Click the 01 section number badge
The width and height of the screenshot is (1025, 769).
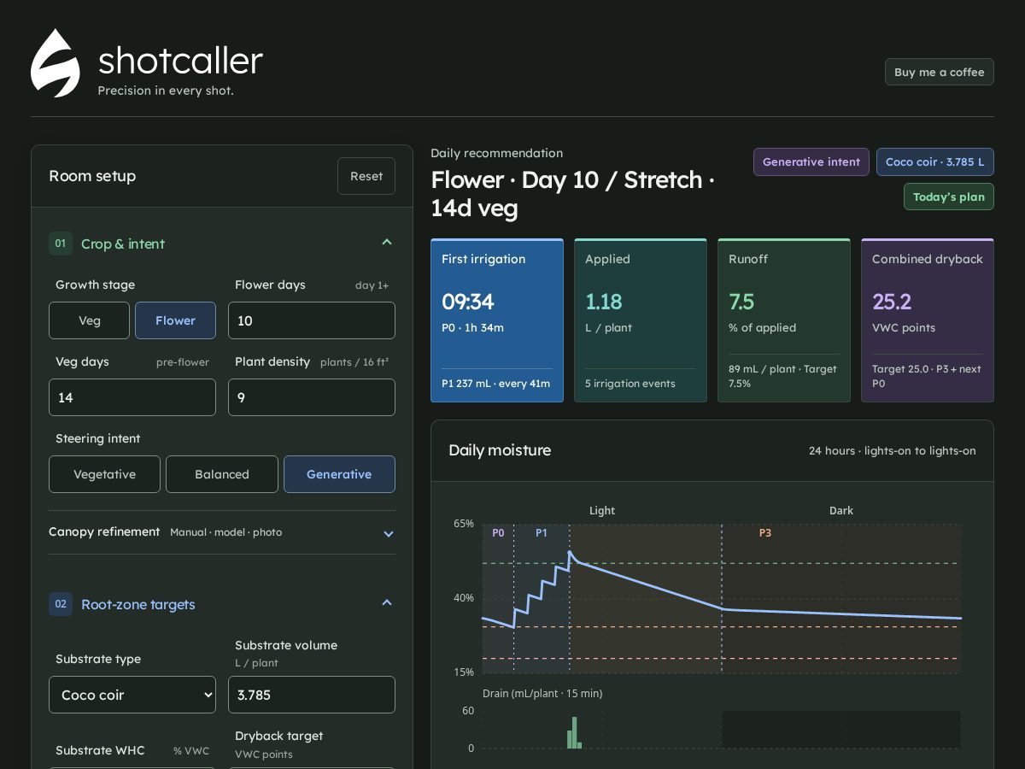pyautogui.click(x=61, y=244)
